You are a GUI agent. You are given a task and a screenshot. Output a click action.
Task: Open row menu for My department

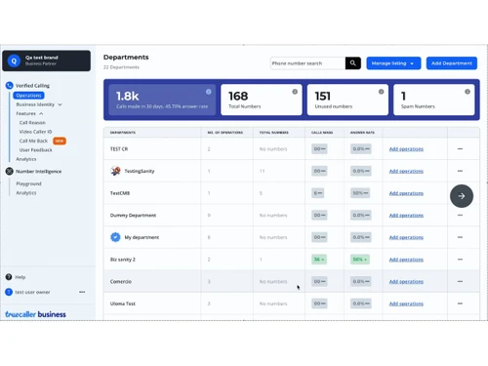(x=460, y=237)
